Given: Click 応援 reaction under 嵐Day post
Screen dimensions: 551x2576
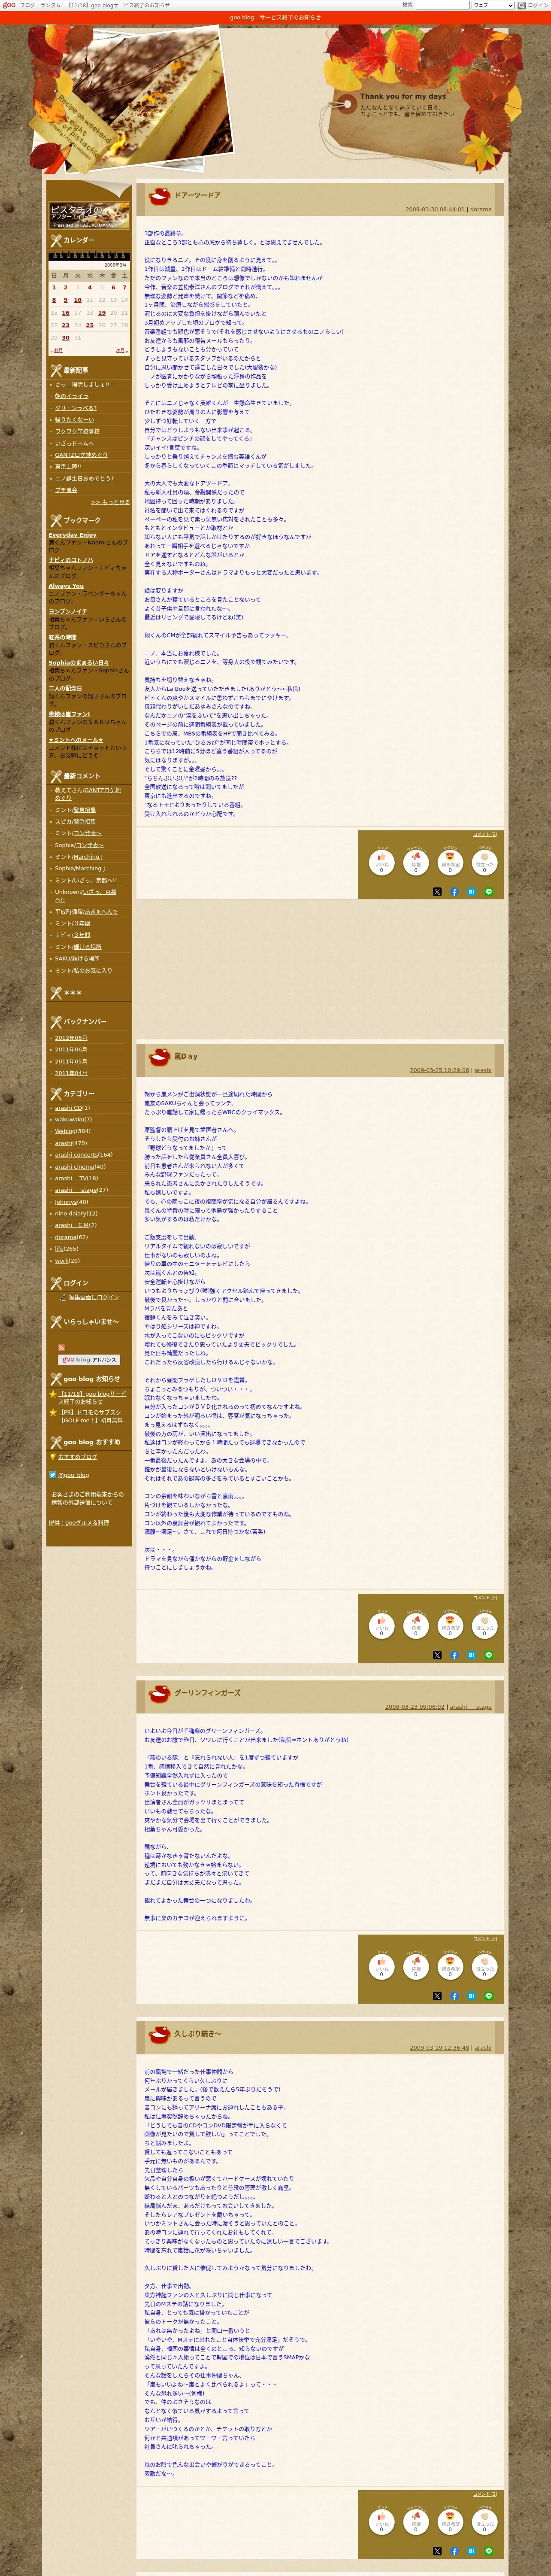Looking at the screenshot, I should click(x=416, y=1625).
